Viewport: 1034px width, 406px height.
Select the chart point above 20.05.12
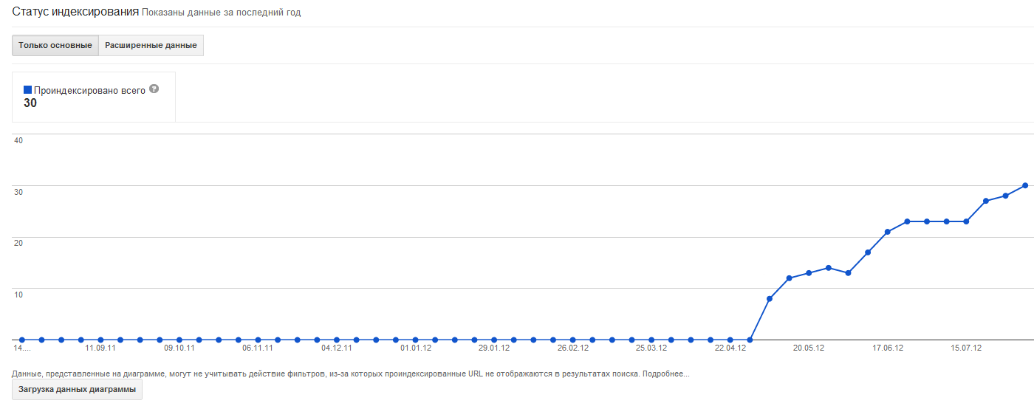click(809, 273)
